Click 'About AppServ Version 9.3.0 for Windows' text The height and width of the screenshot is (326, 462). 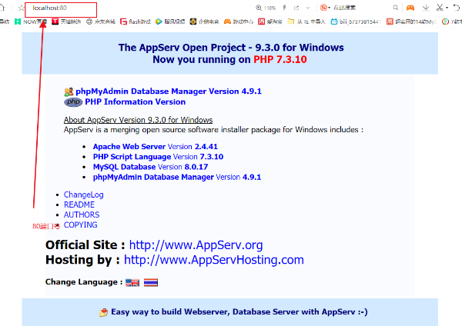(138, 120)
